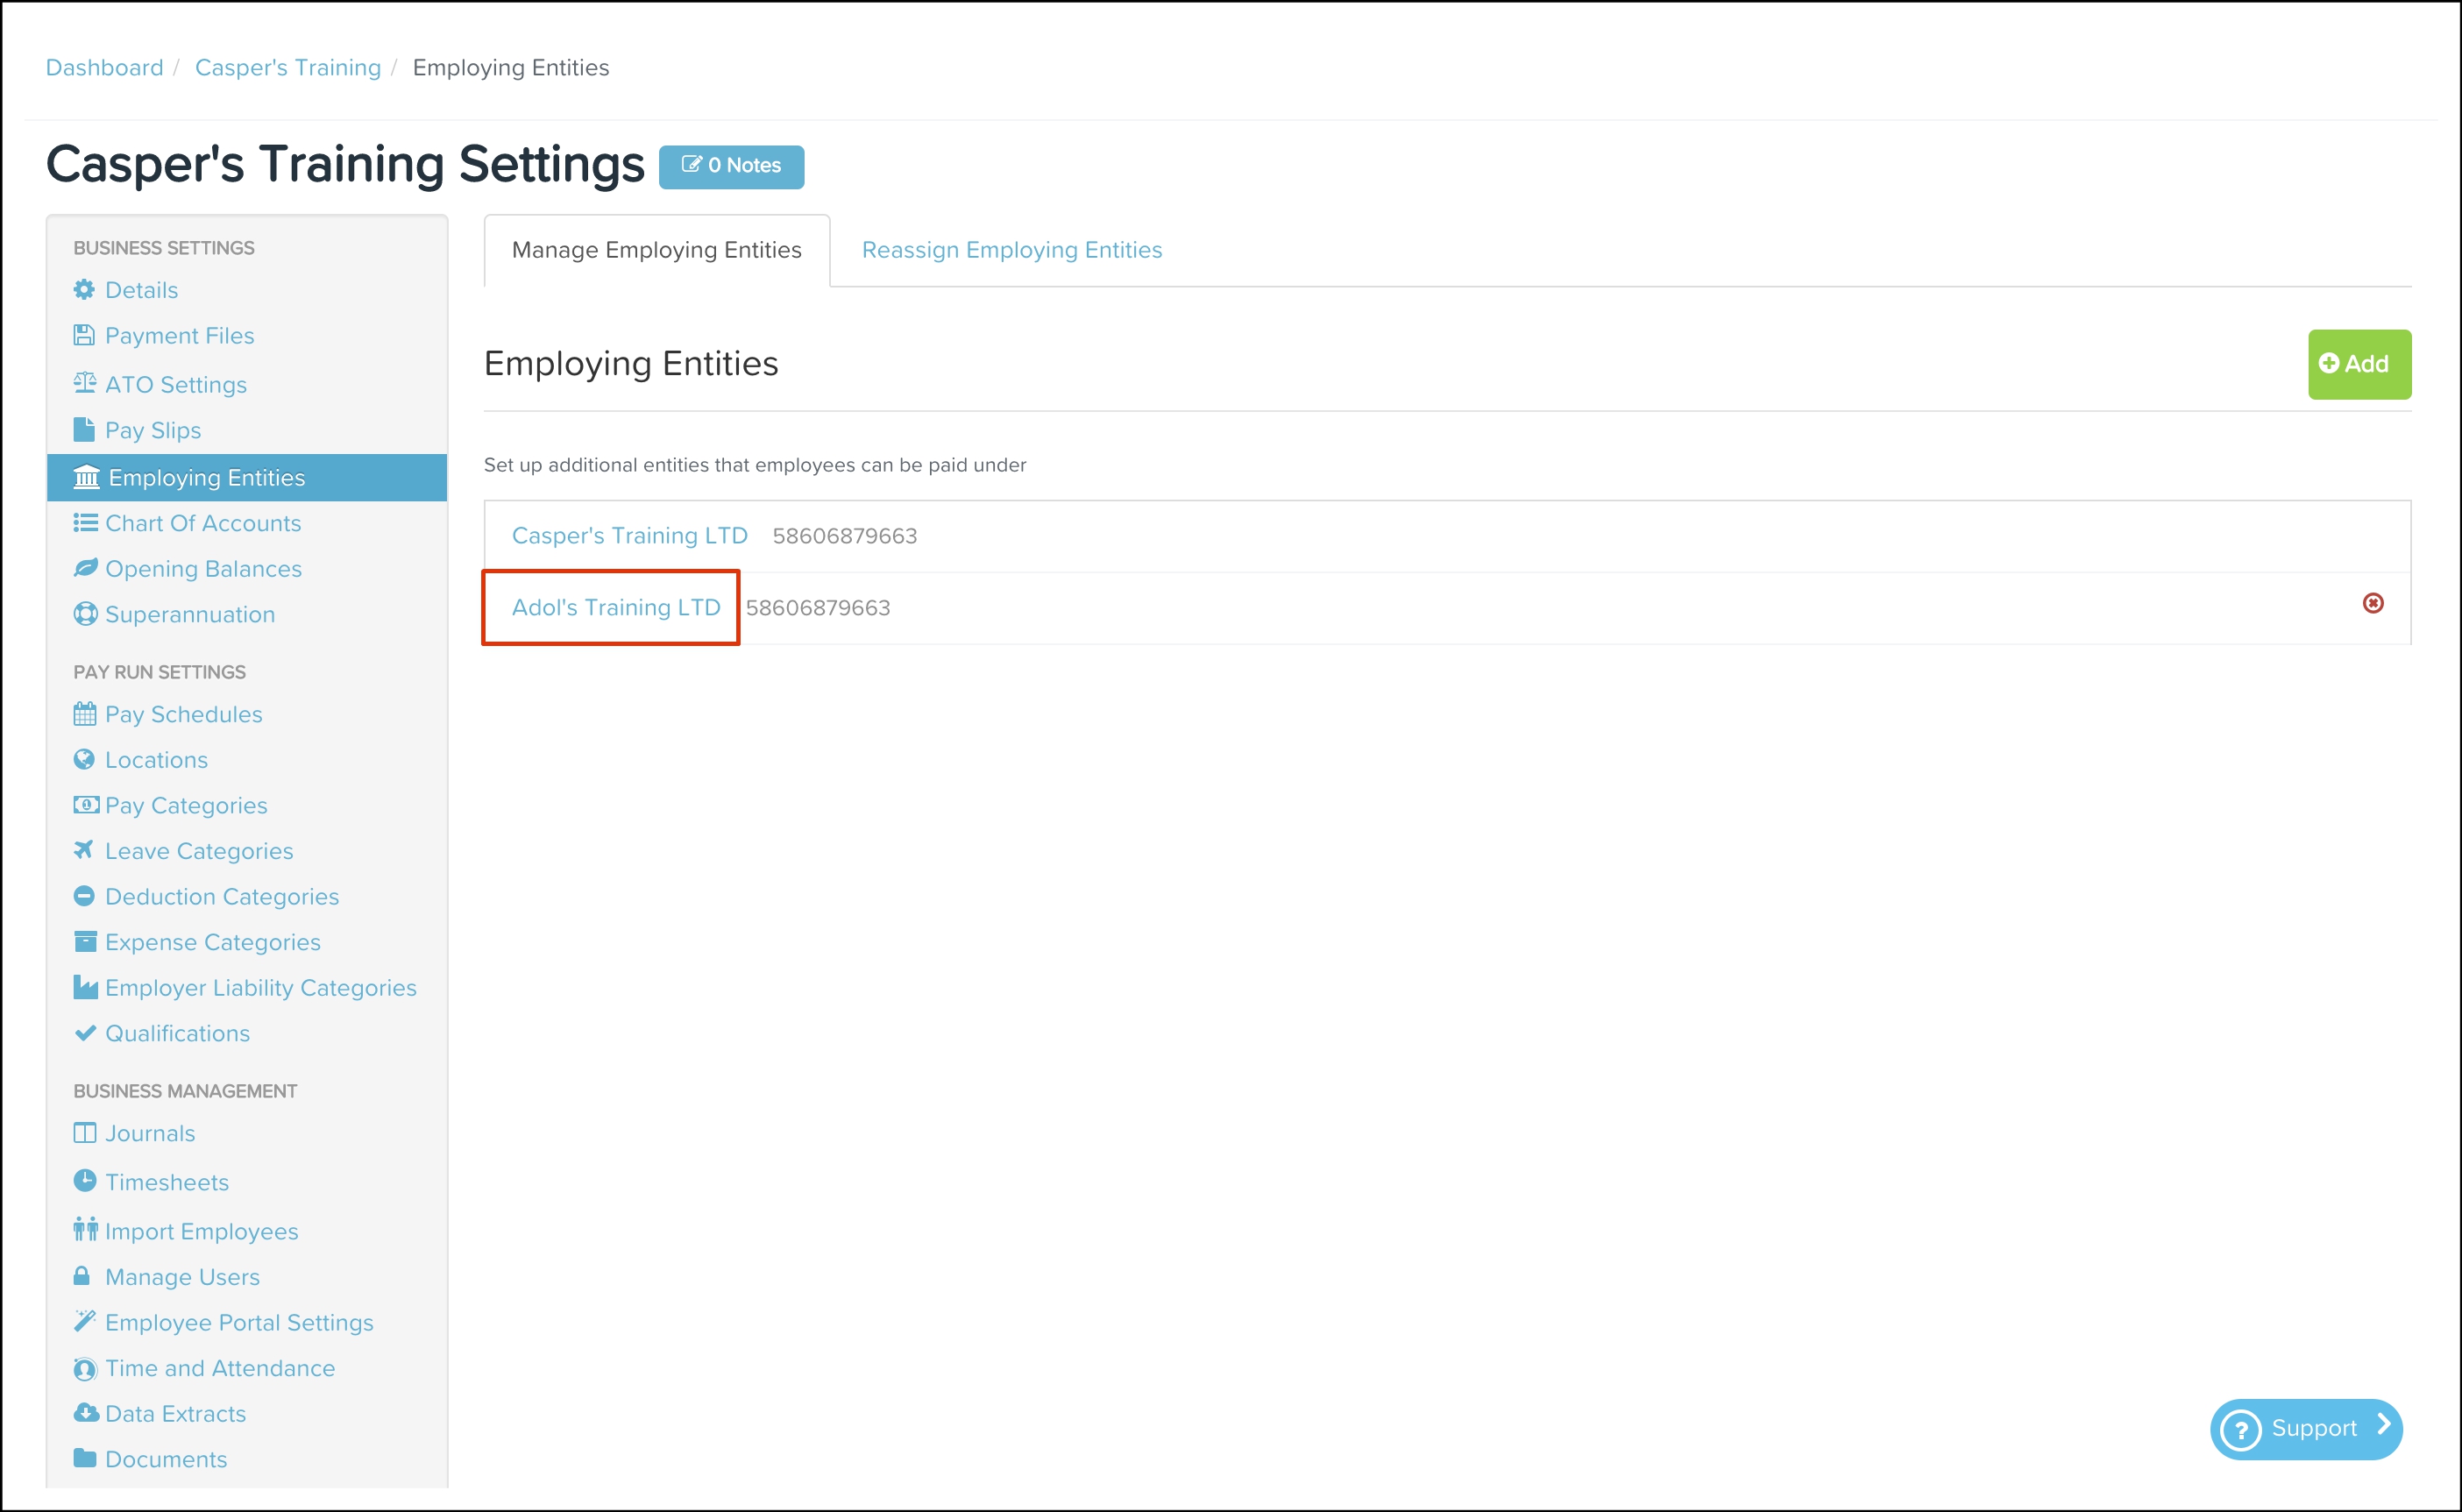Click the airplane icon for Leave Categories

pos(84,850)
